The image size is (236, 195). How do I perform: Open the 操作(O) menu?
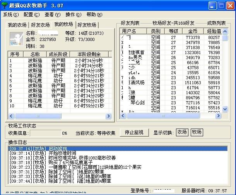click(x=73, y=15)
